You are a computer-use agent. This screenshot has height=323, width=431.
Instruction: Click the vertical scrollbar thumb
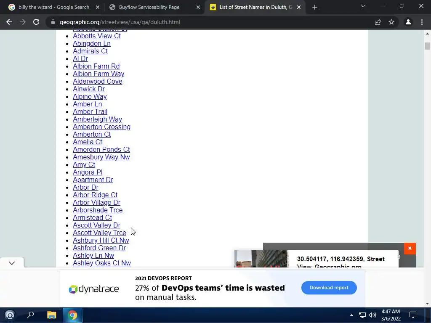(427, 46)
